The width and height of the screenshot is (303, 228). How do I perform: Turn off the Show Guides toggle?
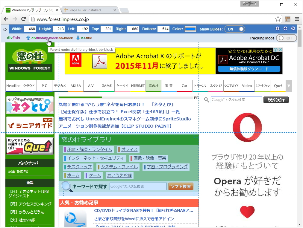234,29
